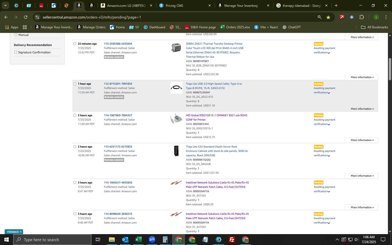The height and width of the screenshot is (245, 392).
Task: Expand More information for HID OMNIKEY order
Action: (362, 140)
